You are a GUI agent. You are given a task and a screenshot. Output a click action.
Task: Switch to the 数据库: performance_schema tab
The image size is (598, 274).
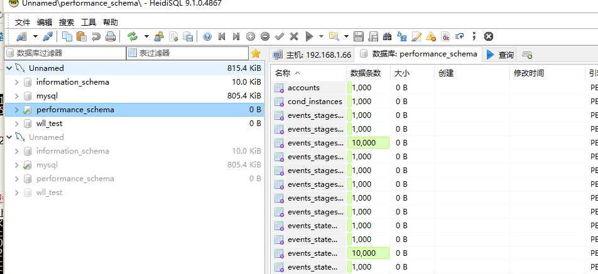point(418,54)
